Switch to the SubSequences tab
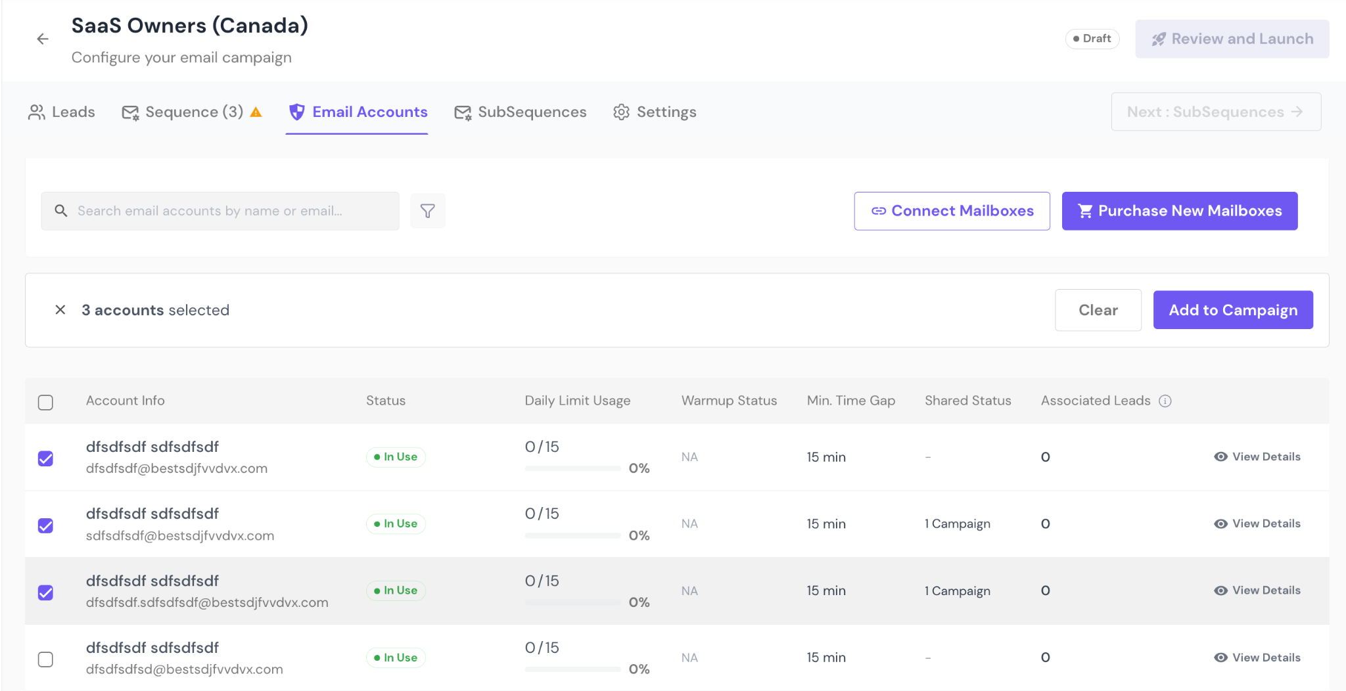The height and width of the screenshot is (691, 1346). coord(521,112)
